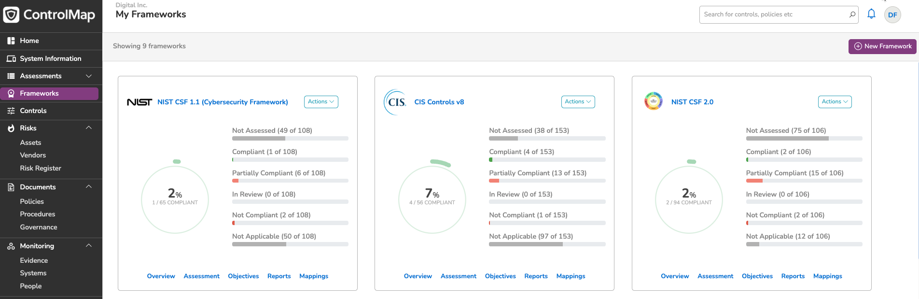Open Procedures under Documents

tap(38, 214)
